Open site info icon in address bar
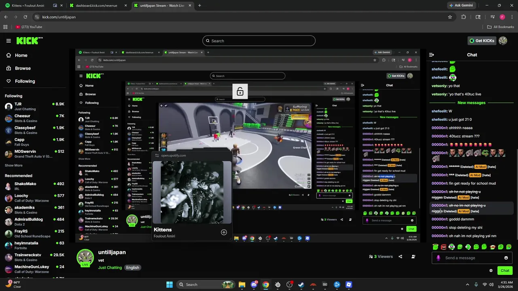 (x=37, y=17)
